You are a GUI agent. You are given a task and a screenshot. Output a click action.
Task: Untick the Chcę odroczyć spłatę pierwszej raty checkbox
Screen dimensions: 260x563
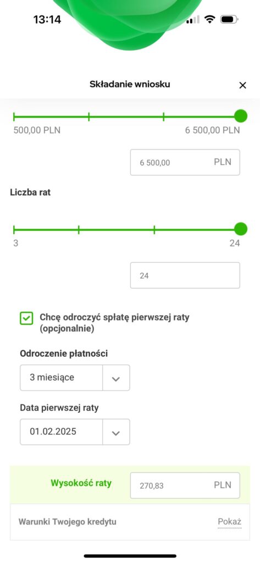coord(26,318)
